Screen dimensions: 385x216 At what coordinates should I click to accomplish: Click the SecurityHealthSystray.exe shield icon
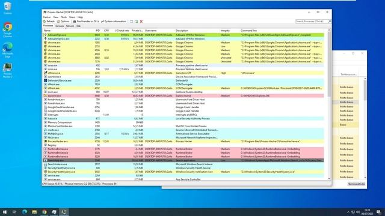(x=46, y=172)
